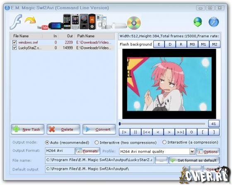Choose the iPhone device icon
Screen dimensions: 232x185
[67, 22]
